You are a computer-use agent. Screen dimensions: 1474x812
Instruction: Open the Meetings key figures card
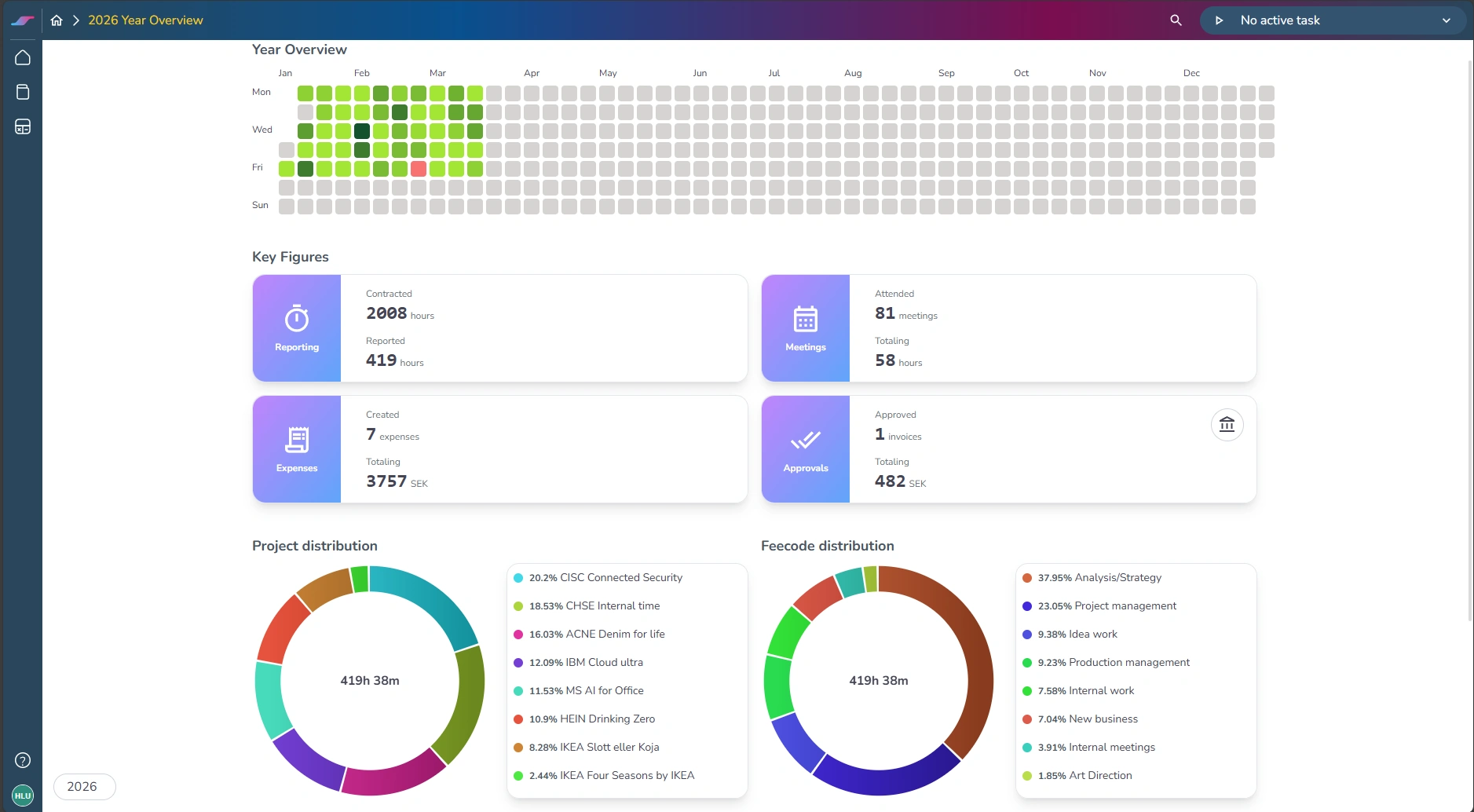point(805,328)
